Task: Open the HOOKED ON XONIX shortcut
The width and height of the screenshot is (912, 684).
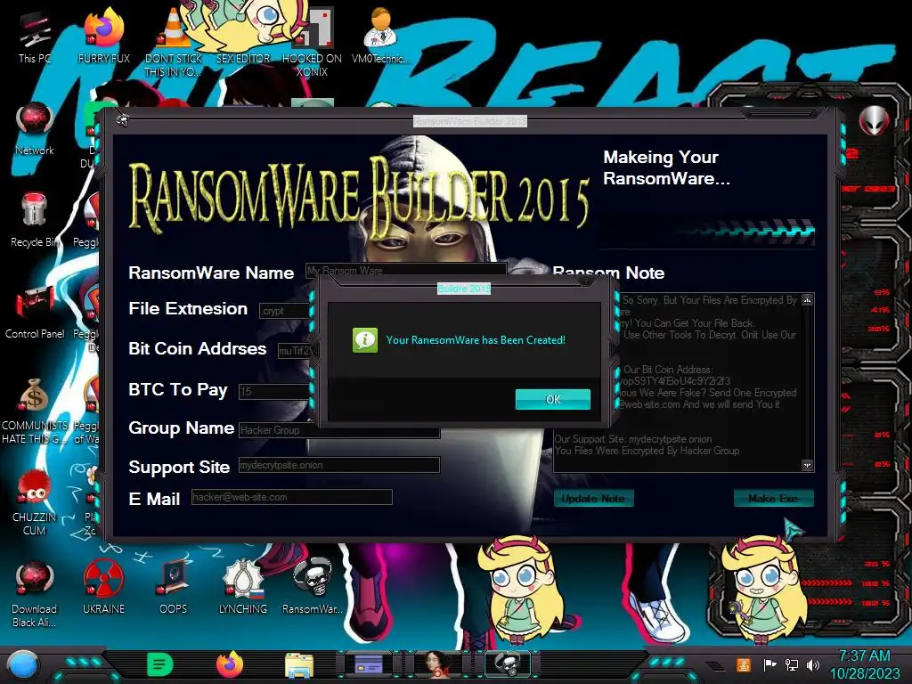Action: pos(312,43)
